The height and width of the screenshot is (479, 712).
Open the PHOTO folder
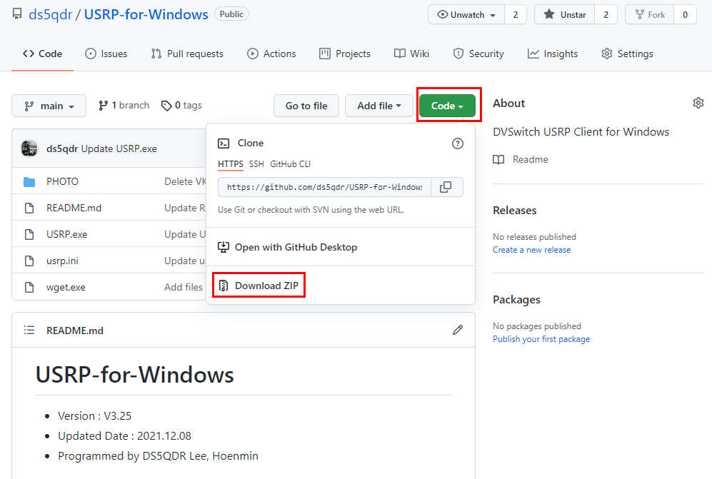pyautogui.click(x=62, y=181)
